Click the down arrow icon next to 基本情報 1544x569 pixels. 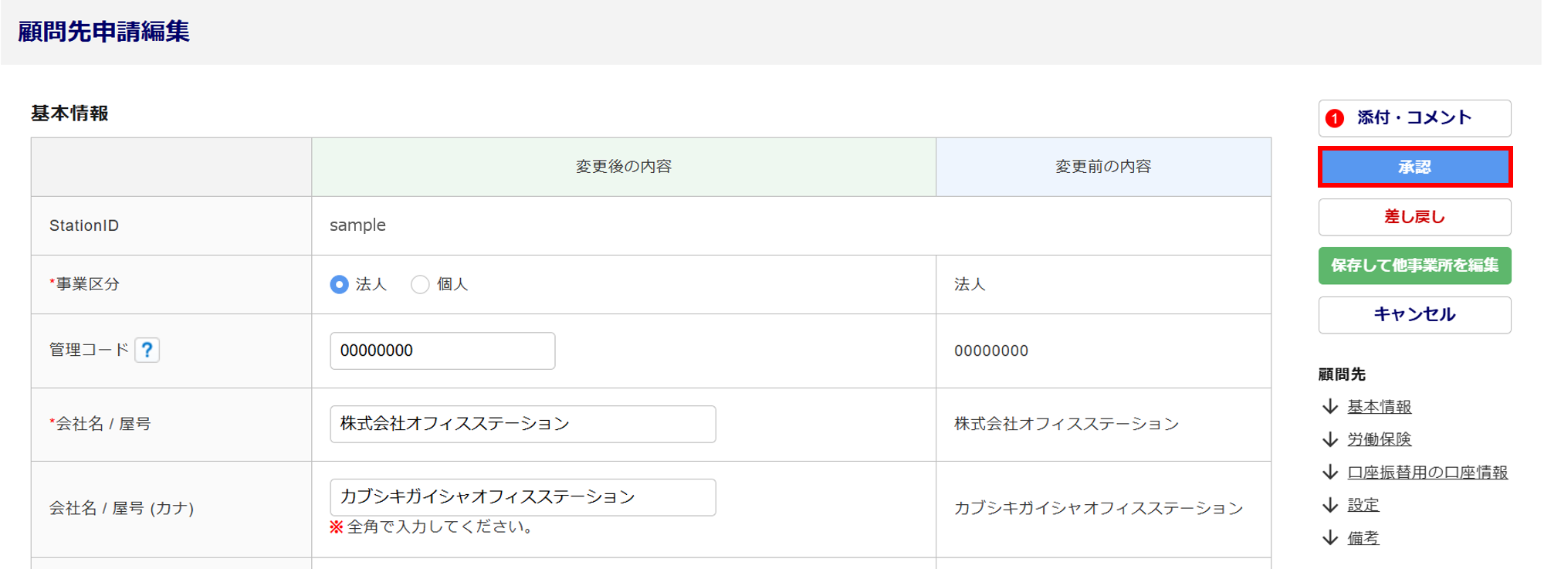pyautogui.click(x=1330, y=407)
